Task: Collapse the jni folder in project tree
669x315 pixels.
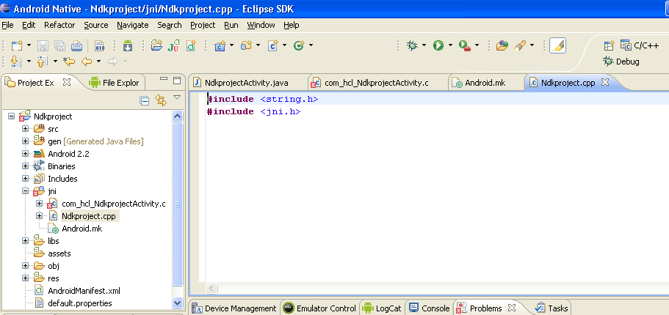Action: [x=26, y=191]
